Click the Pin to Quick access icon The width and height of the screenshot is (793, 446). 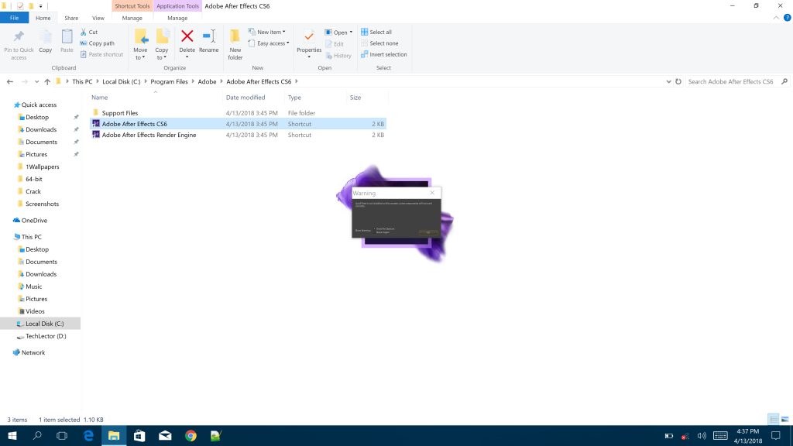tap(19, 36)
